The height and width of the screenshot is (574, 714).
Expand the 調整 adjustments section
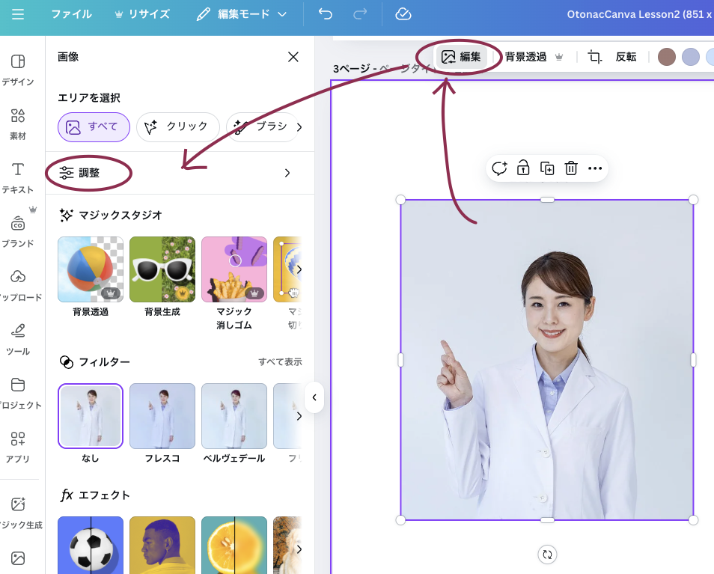click(x=175, y=173)
